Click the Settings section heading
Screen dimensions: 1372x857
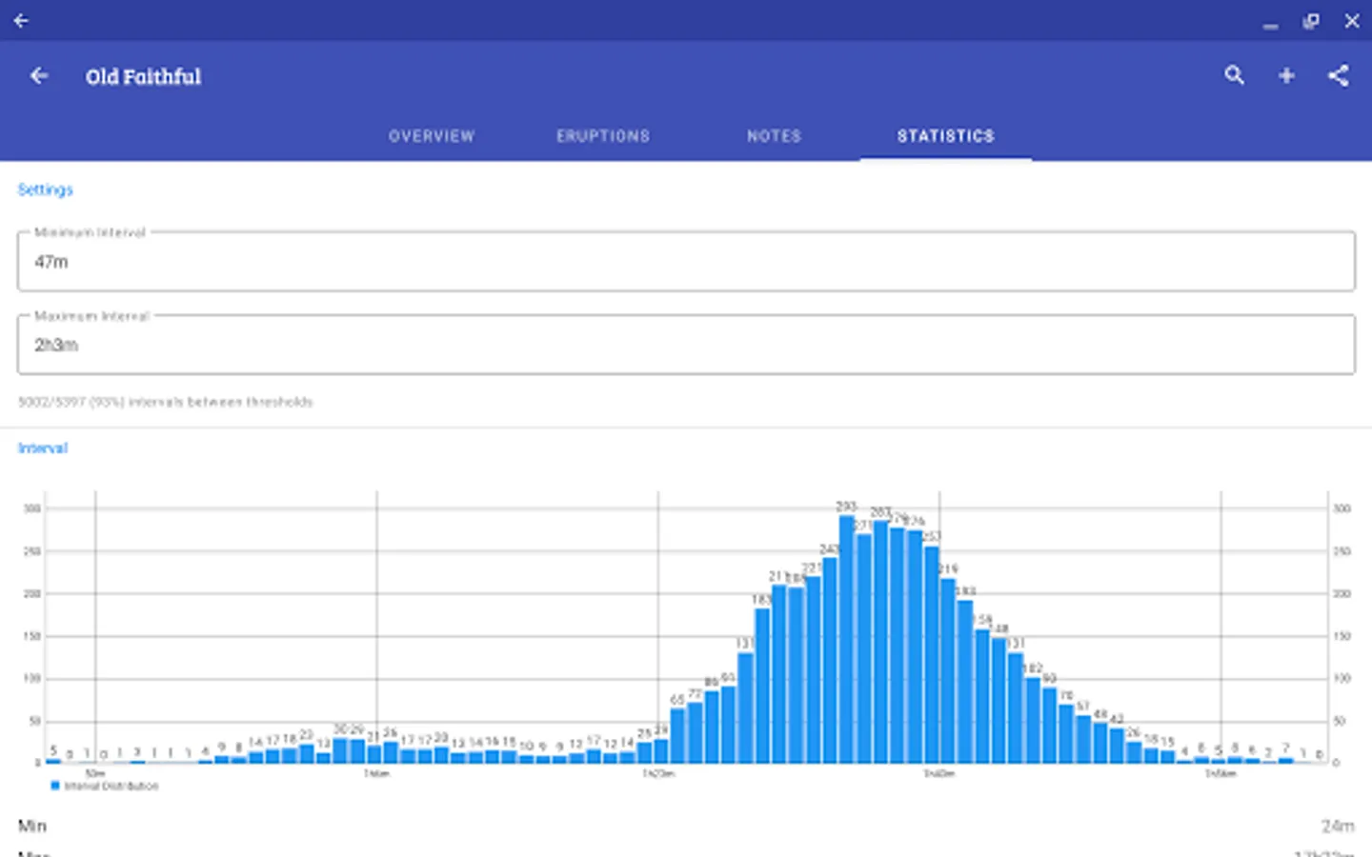click(45, 189)
